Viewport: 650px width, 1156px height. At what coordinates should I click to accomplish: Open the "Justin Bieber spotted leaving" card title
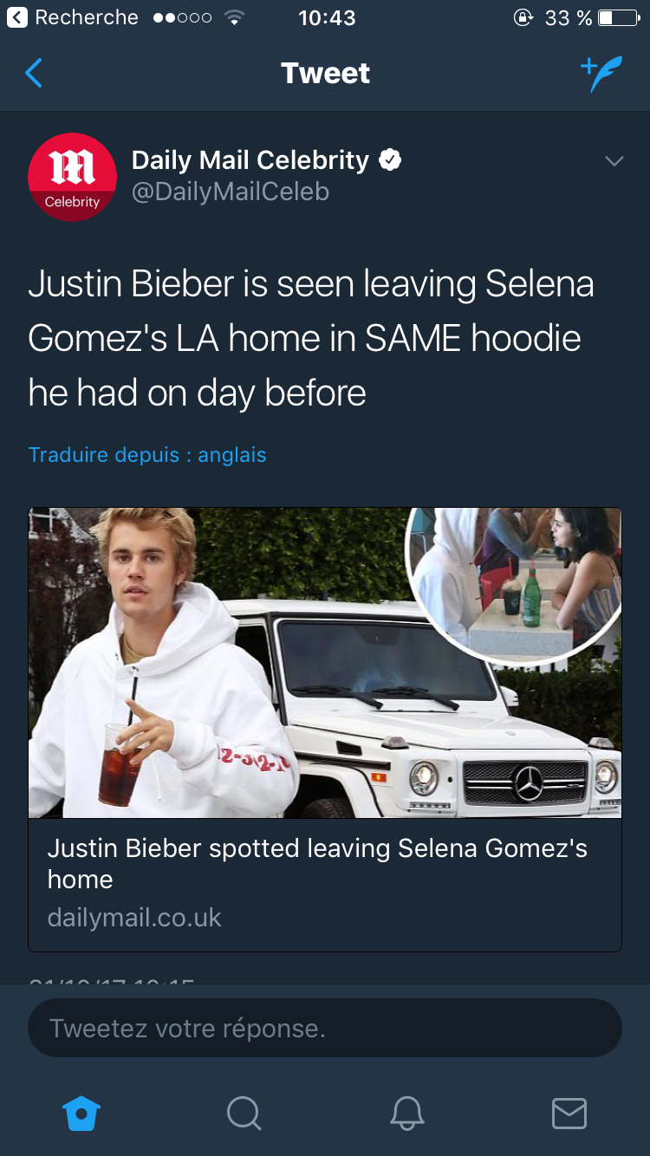[317, 864]
